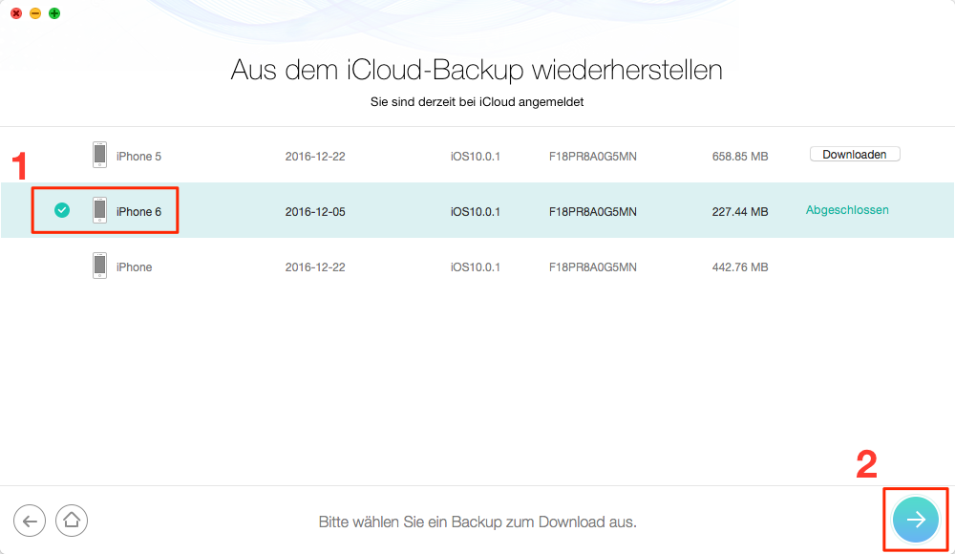Image resolution: width=955 pixels, height=554 pixels.
Task: Minimize the window with yellow button
Action: 35,13
